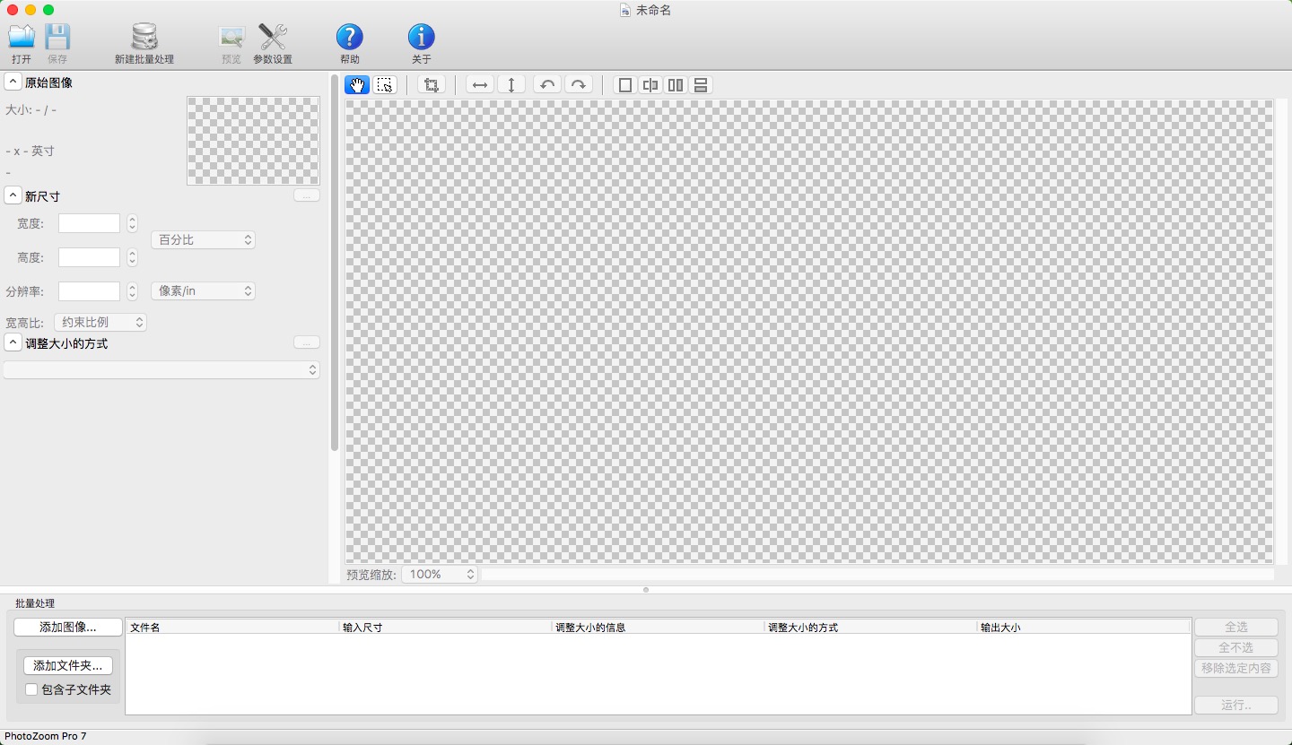Screen dimensions: 1292x745
Task: Switch to vertical split preview
Action: coord(650,85)
